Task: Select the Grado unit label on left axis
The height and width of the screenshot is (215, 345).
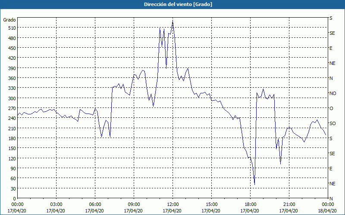Action: (x=9, y=20)
